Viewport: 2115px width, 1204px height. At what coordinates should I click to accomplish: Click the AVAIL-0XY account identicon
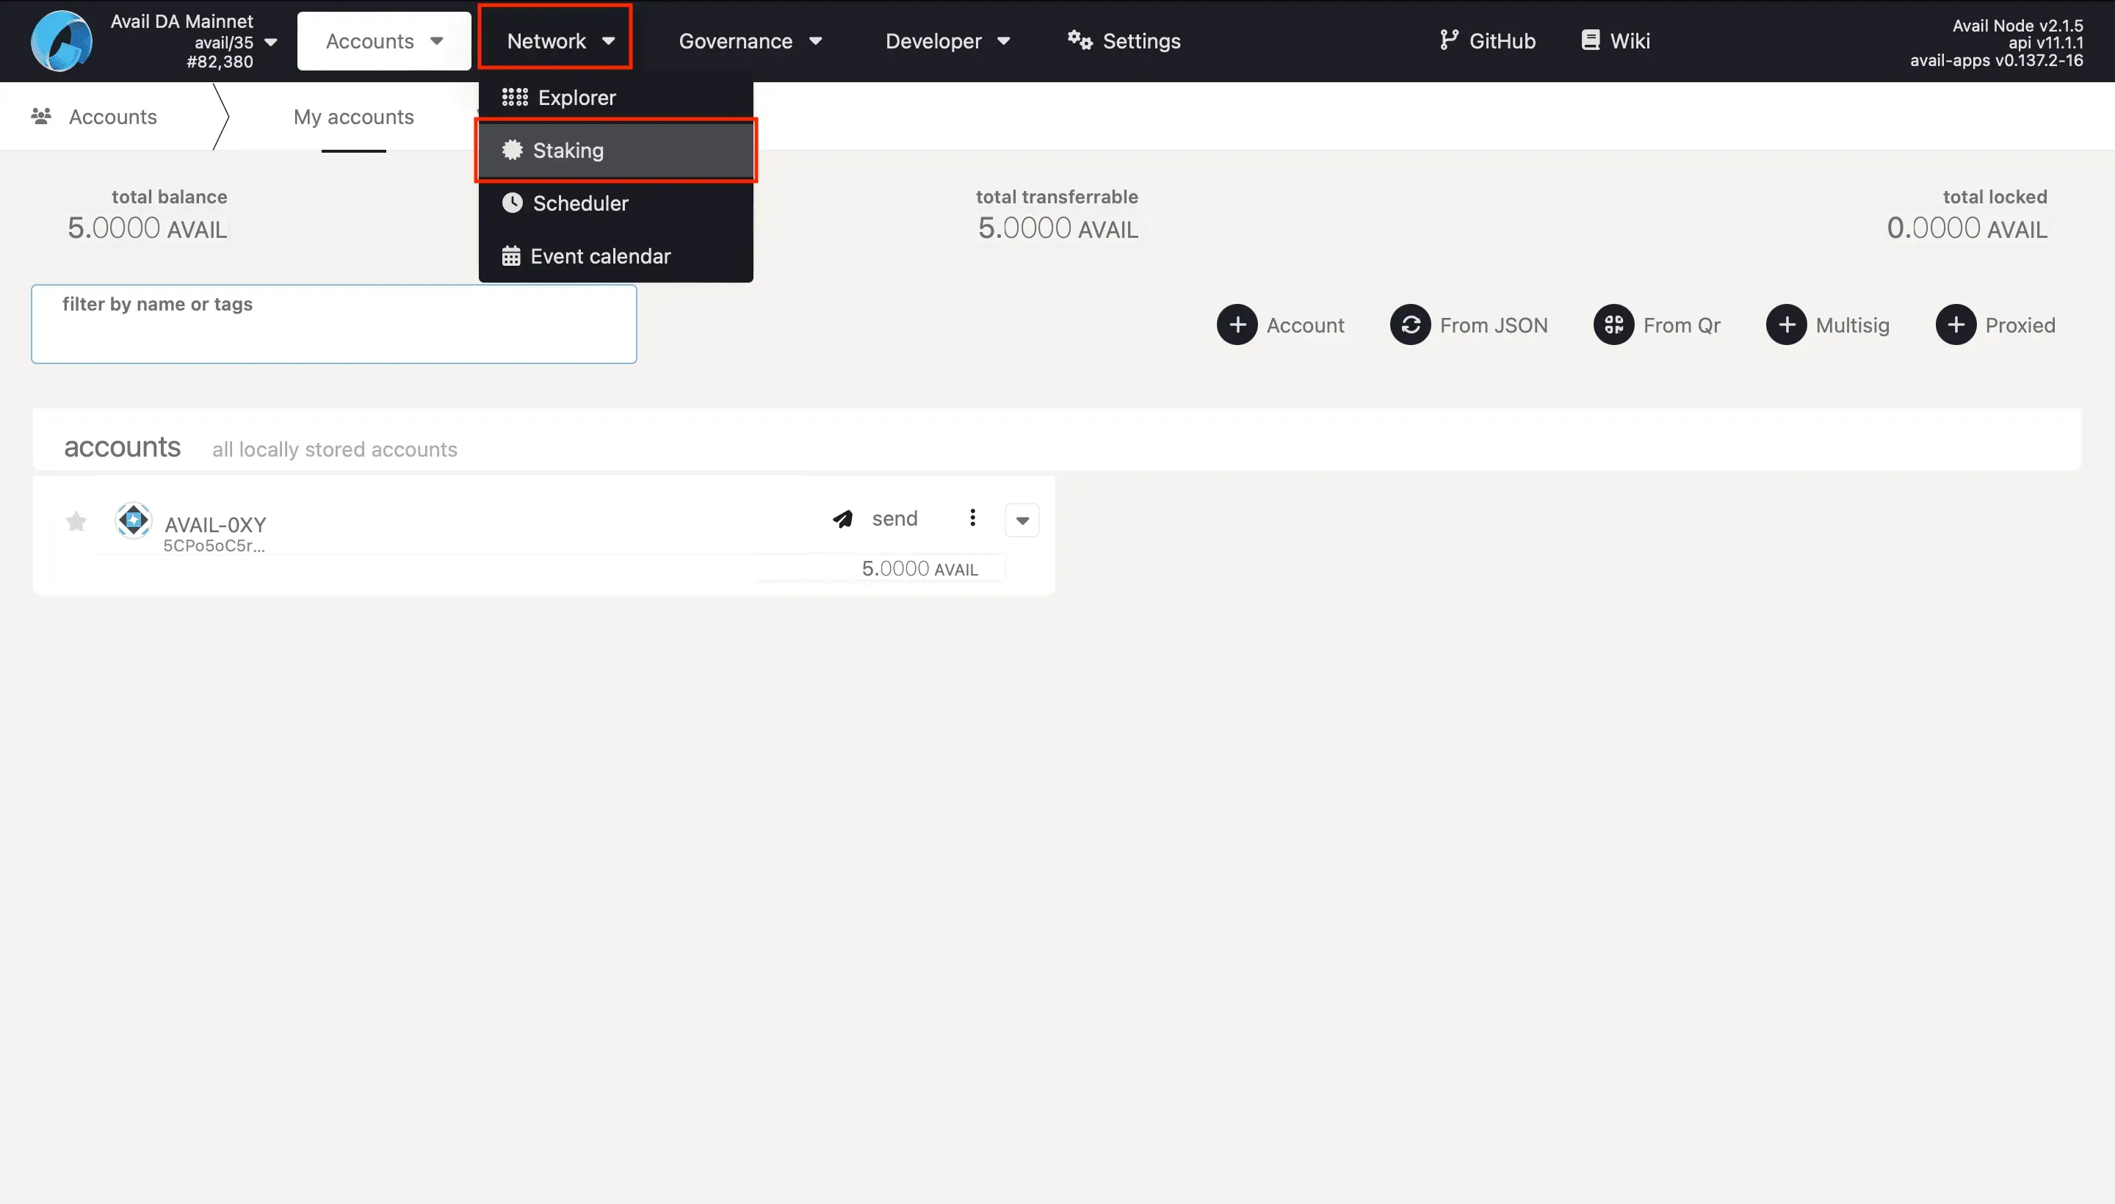tap(133, 520)
